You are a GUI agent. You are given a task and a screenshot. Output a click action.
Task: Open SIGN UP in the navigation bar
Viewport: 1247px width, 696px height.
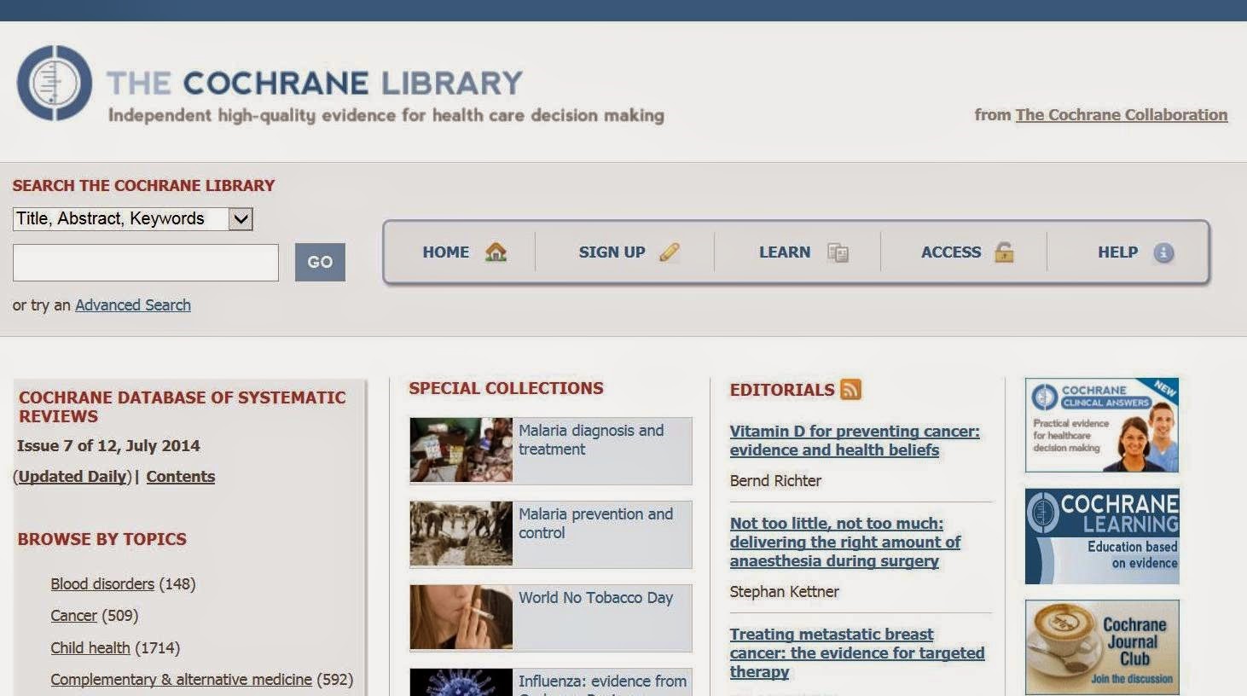coord(612,252)
